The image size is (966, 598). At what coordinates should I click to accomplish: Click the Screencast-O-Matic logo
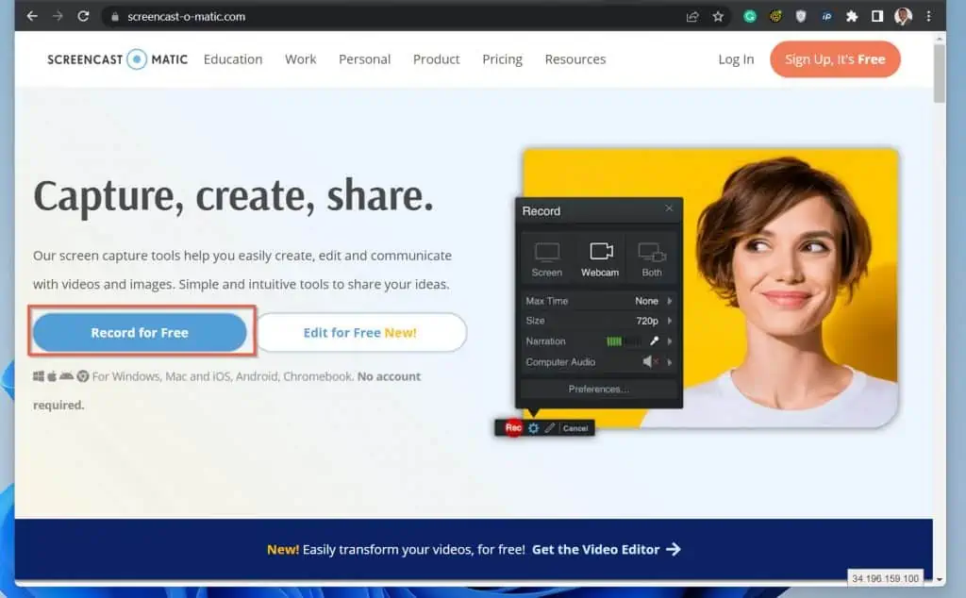(x=115, y=58)
